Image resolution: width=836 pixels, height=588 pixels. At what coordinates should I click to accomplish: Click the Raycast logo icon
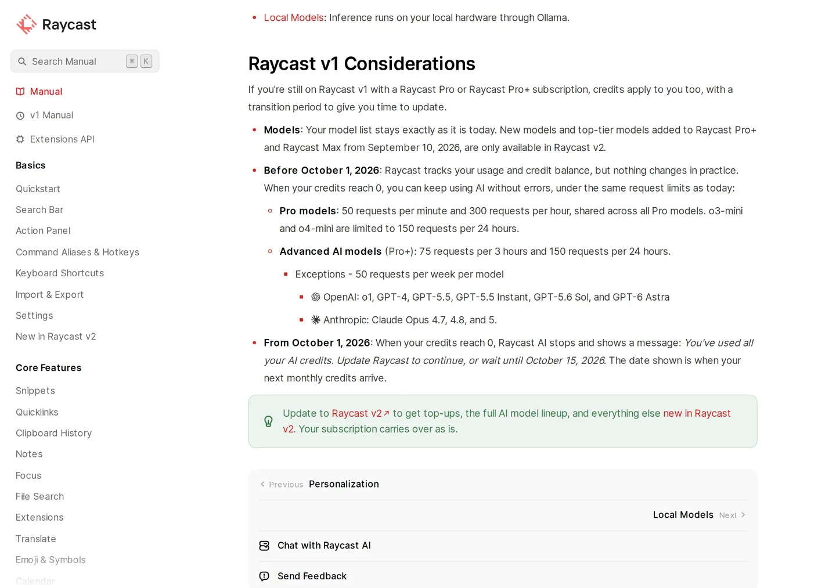pos(26,24)
